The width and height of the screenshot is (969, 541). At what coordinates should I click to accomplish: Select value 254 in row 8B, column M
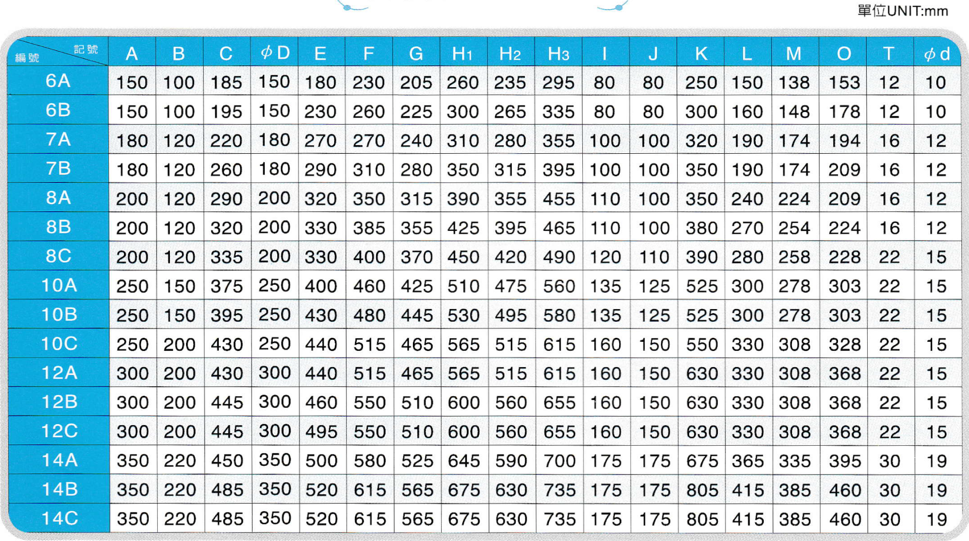794,228
